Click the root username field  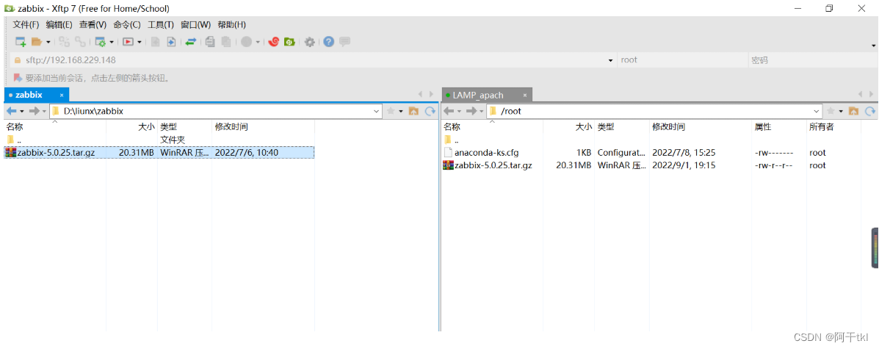tap(682, 60)
